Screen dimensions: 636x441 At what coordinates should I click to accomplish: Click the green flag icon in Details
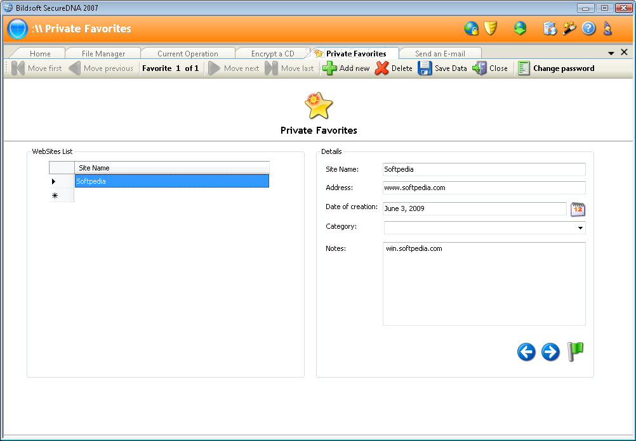[575, 351]
